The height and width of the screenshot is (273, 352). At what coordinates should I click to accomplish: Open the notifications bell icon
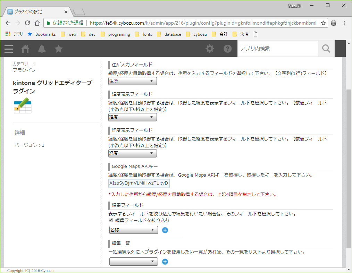coord(42,49)
